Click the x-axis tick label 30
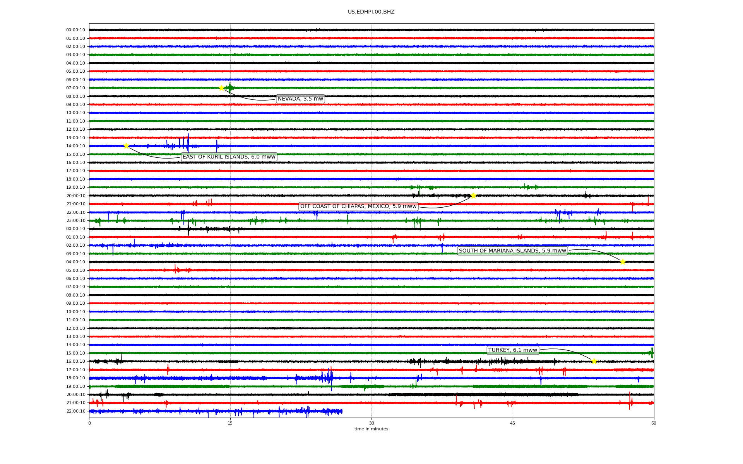The width and height of the screenshot is (743, 464). 371,423
